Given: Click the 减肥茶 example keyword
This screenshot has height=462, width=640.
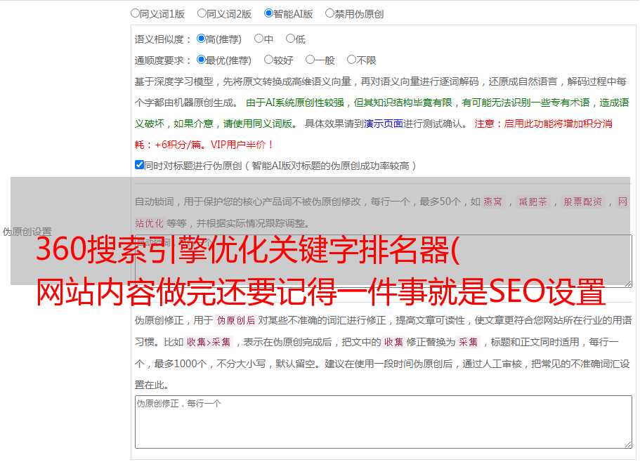Looking at the screenshot, I should tap(533, 202).
